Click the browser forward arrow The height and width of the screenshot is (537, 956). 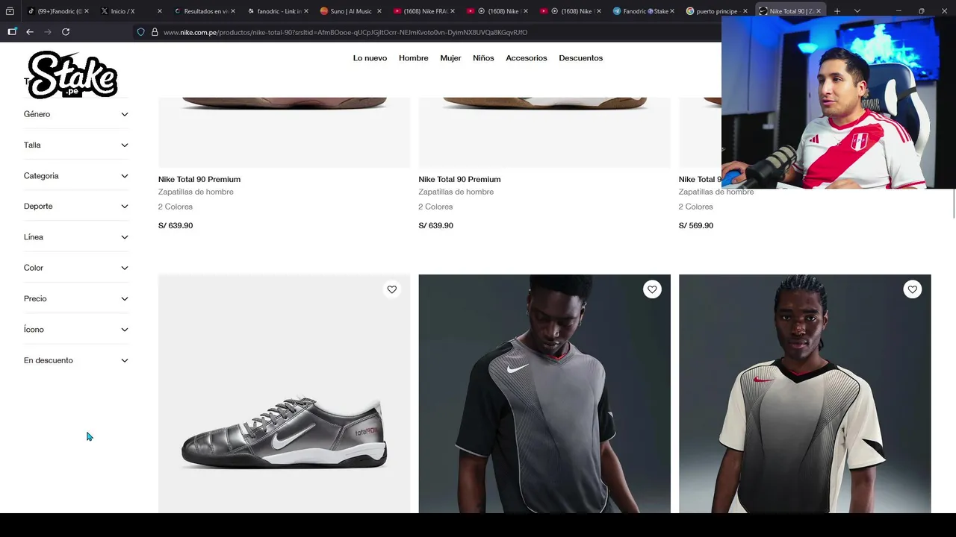point(48,32)
